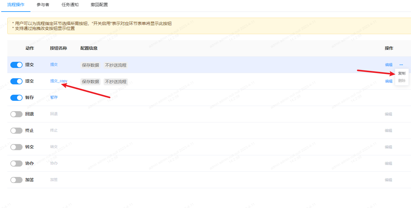Viewport: 411px width, 208px height.
Task: Enable the 回退 action toggle
Action: pyautogui.click(x=16, y=114)
